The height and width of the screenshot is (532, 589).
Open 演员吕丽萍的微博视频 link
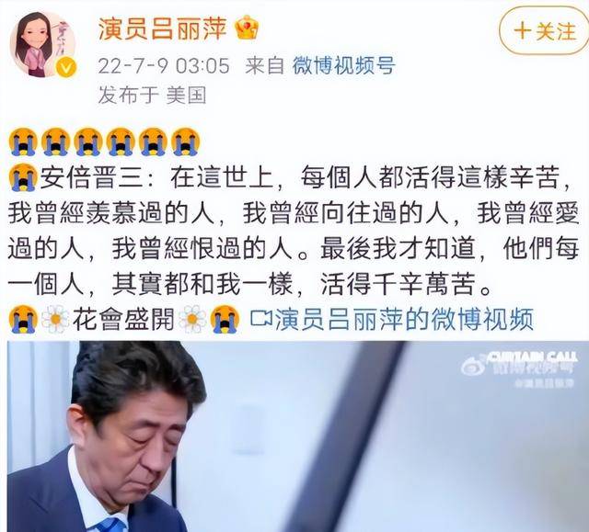[x=404, y=320]
